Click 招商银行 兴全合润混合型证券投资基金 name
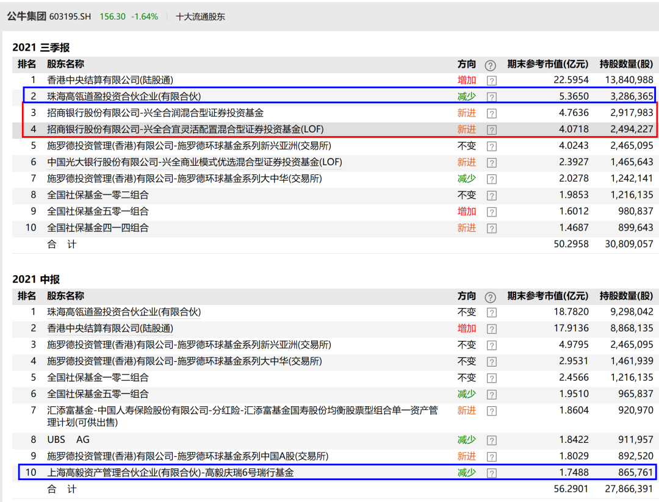The width and height of the screenshot is (659, 502). pos(156,113)
